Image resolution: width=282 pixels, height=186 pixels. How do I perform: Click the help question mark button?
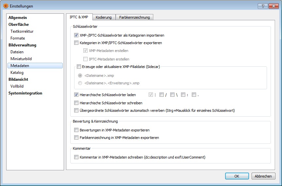pos(263,6)
